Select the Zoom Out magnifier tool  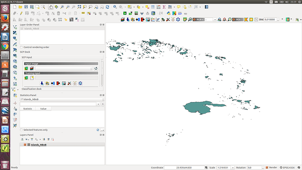[x=67, y=7]
